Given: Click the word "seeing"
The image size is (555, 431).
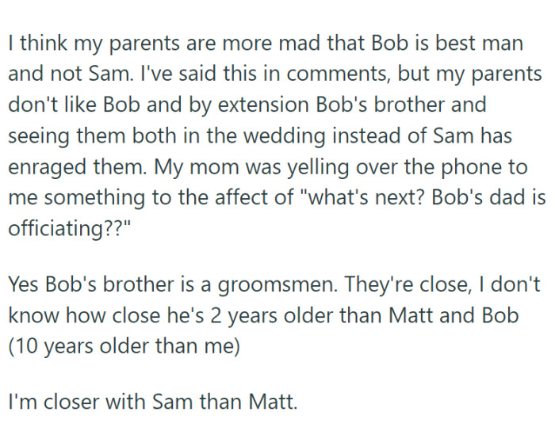Looking at the screenshot, I should pos(39,136).
